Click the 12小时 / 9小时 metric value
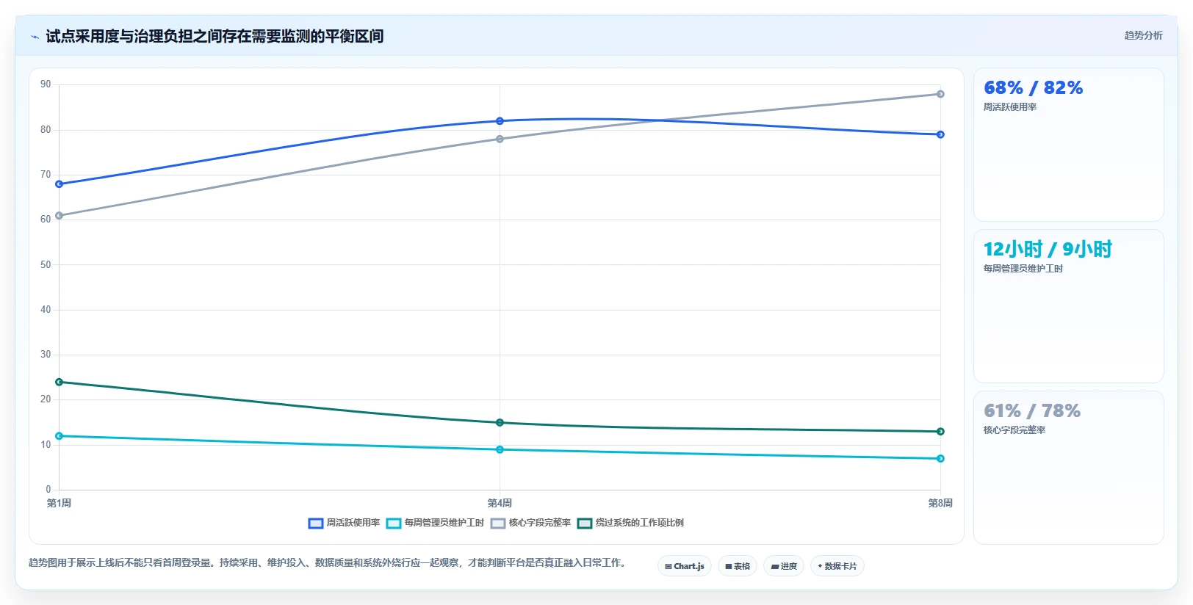The width and height of the screenshot is (1193, 605). click(1048, 250)
